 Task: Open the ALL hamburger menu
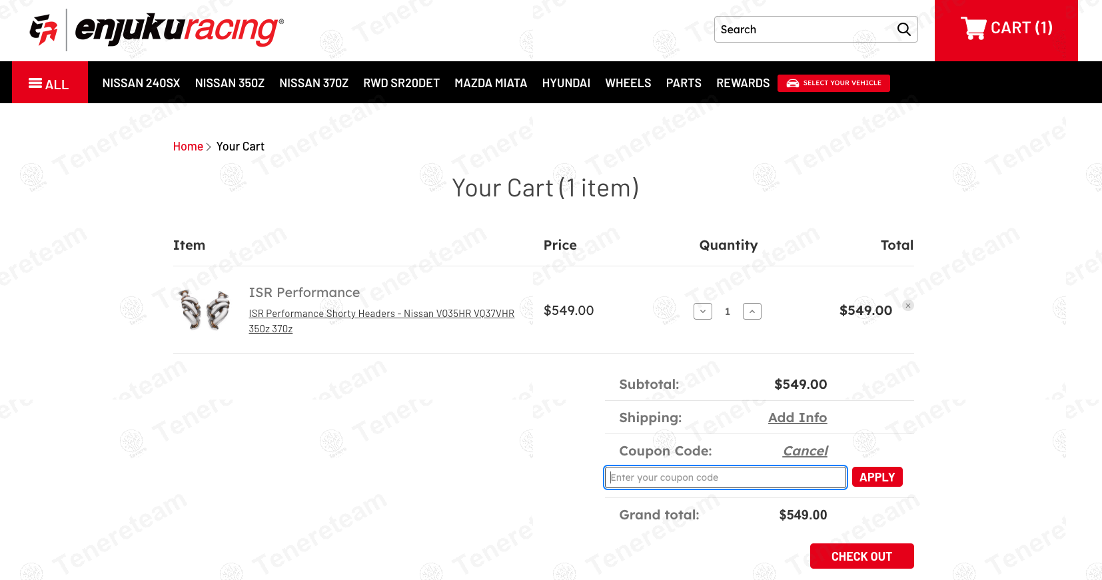click(49, 83)
